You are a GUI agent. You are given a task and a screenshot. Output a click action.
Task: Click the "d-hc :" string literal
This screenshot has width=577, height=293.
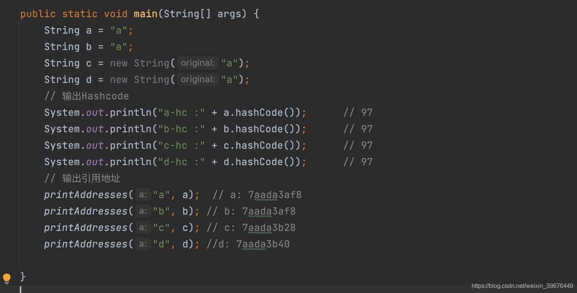[182, 162]
